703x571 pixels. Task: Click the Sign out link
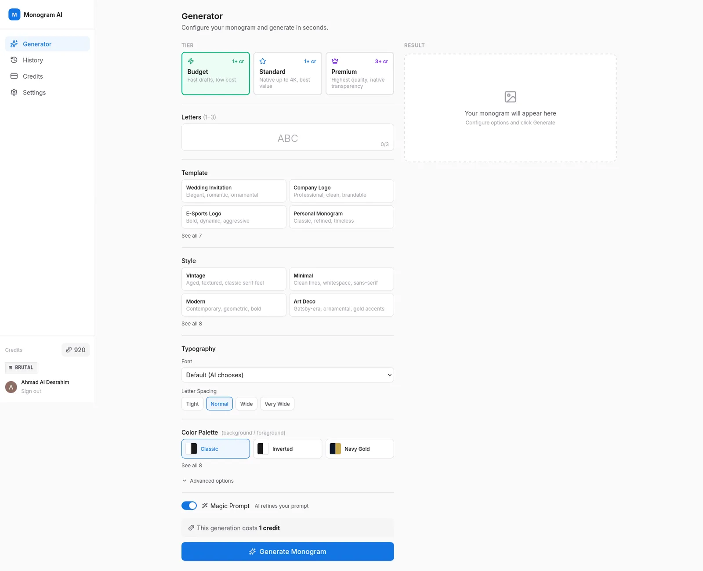[31, 391]
